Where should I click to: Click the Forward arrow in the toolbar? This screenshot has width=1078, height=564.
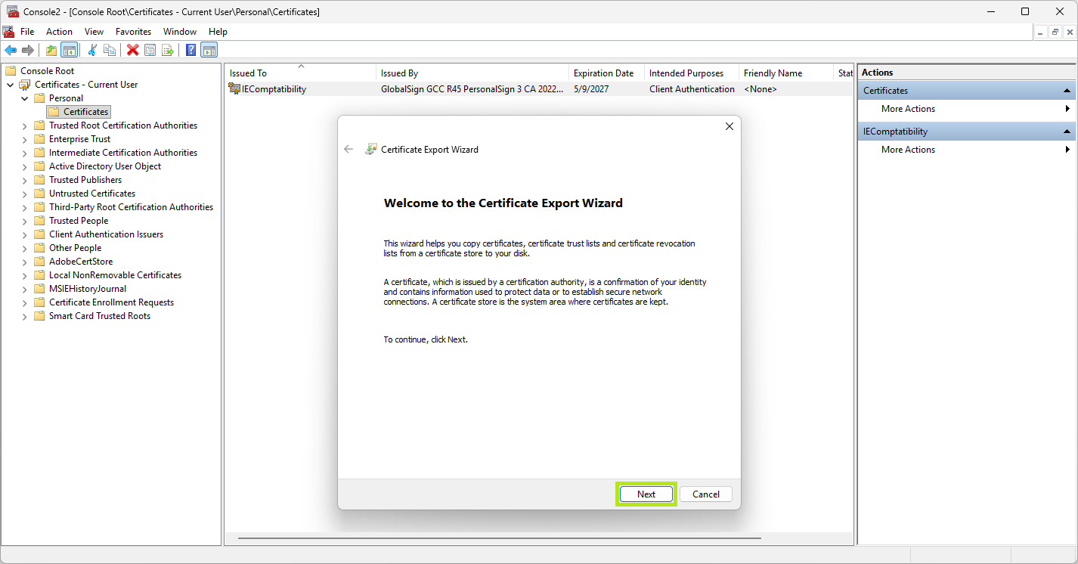28,50
